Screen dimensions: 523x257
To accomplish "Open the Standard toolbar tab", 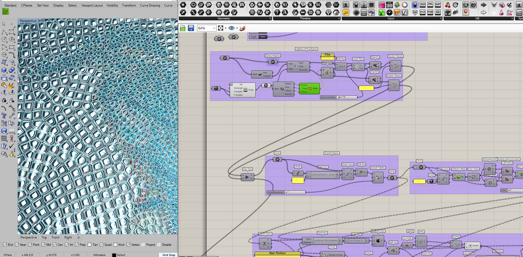I will pos(10,5).
